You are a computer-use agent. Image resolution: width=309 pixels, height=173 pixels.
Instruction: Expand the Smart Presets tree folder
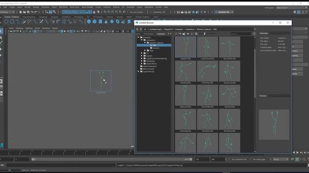pyautogui.click(x=139, y=72)
